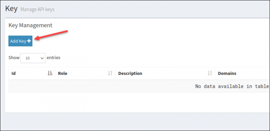This screenshot has height=131, width=270.
Task: Click the sort icon in the Id column
Action: [x=50, y=74]
